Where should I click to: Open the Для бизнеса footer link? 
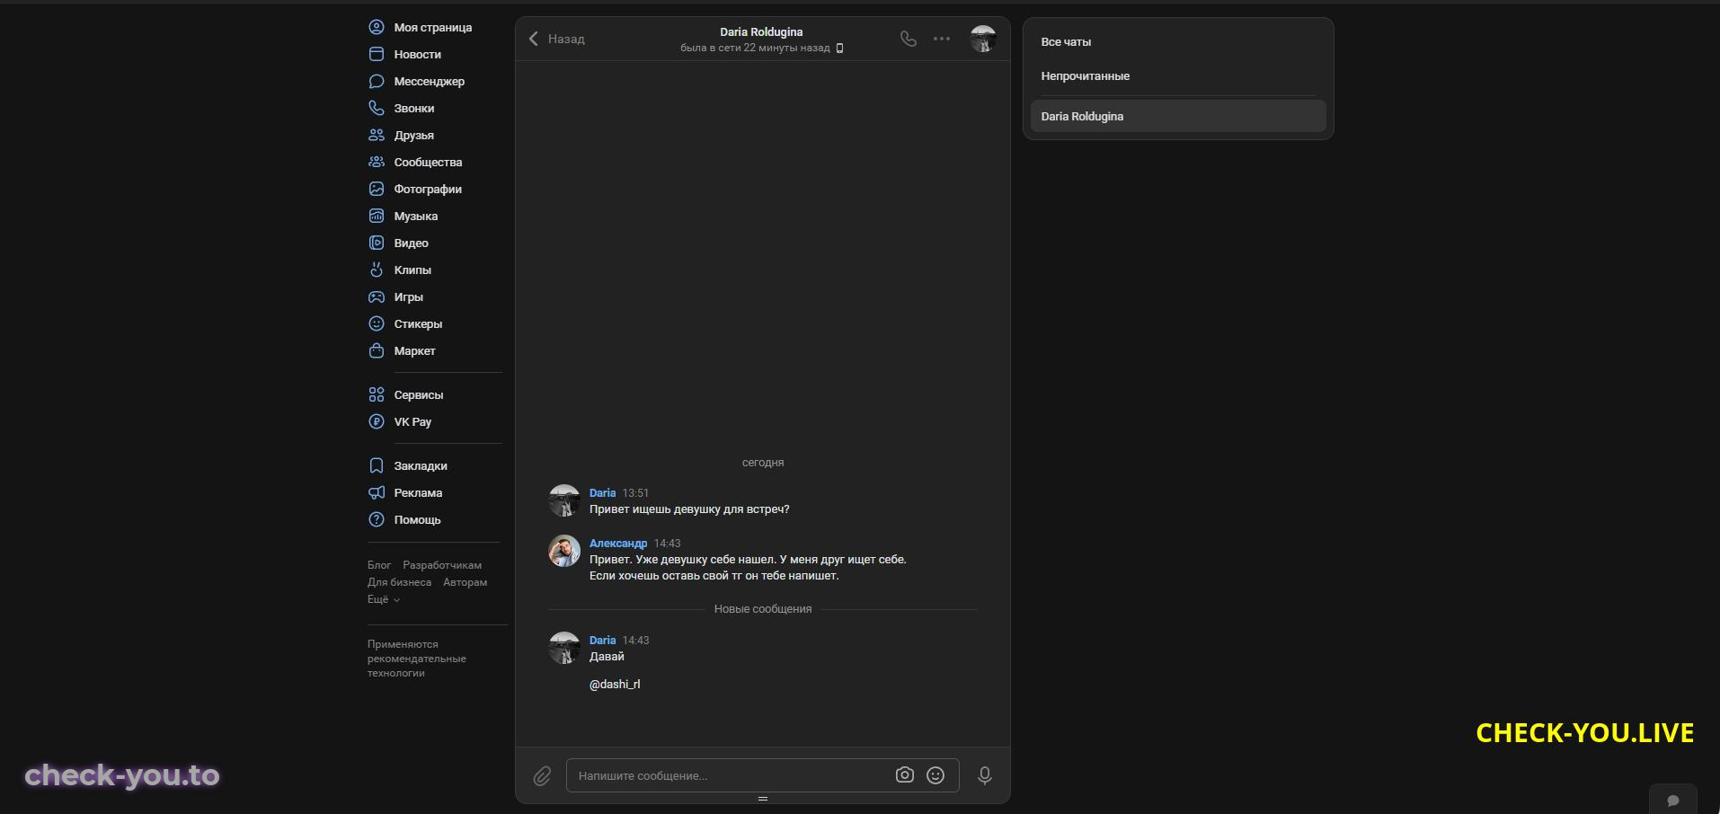click(399, 582)
